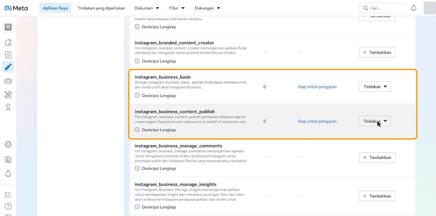Image resolution: width=436 pixels, height=216 pixels.
Task: Open Deskripsi Lengkap for instagram_business_manage_comments
Action: tap(159, 168)
